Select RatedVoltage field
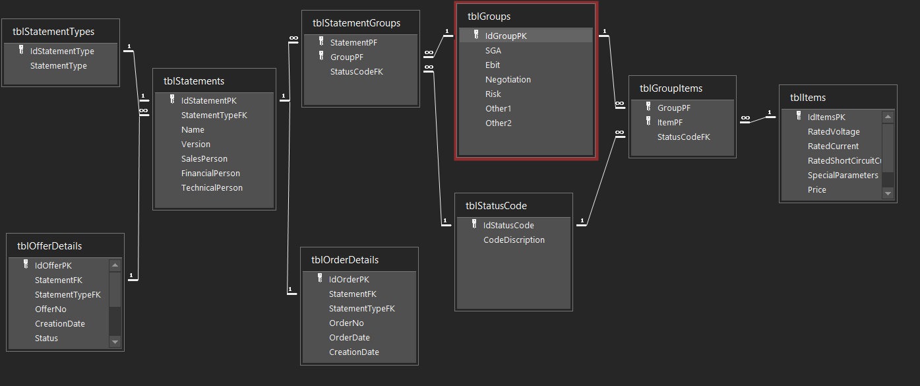The image size is (920, 386). (x=834, y=131)
